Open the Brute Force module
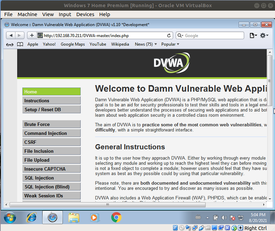 coord(51,124)
